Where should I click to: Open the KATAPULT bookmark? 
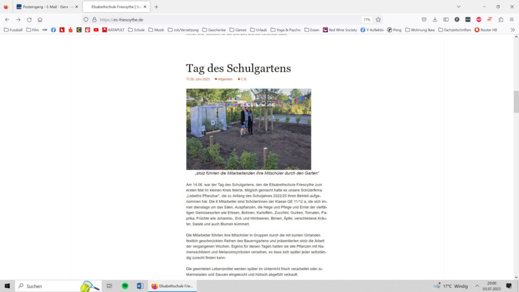pyautogui.click(x=113, y=30)
